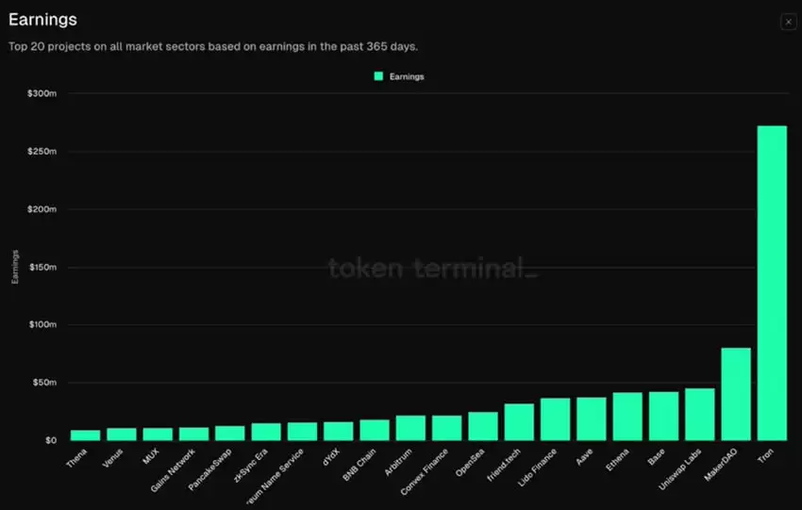Image resolution: width=802 pixels, height=510 pixels.
Task: Click the Lido Finance bar
Action: pyautogui.click(x=555, y=420)
